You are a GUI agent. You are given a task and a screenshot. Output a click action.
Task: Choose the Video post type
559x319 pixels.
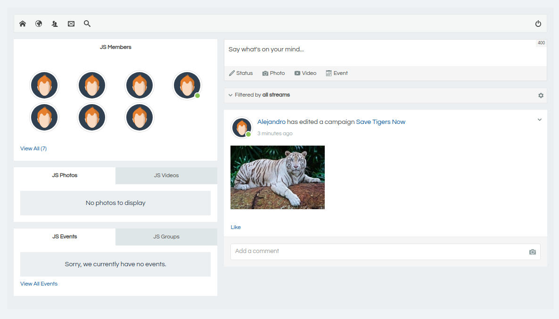(305, 73)
